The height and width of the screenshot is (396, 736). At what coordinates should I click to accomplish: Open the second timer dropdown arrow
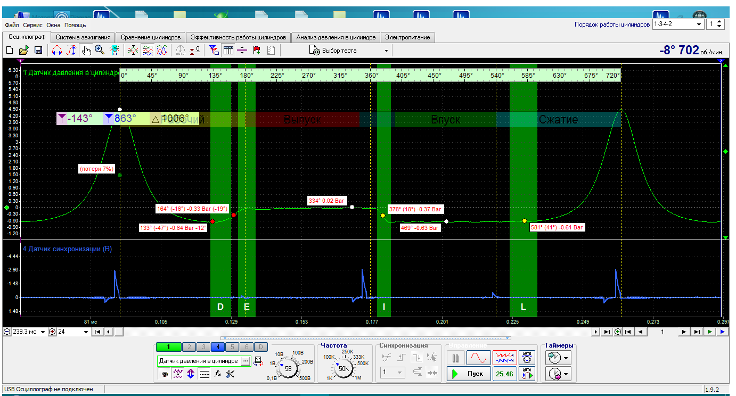point(566,375)
